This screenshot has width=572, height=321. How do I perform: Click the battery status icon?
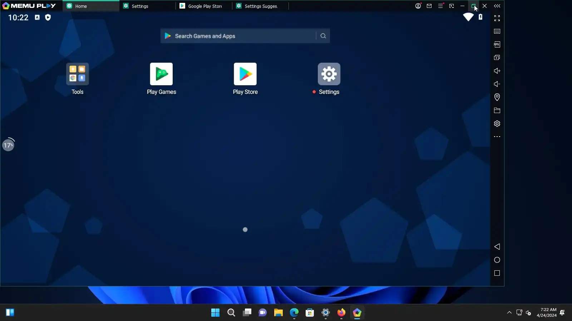pyautogui.click(x=480, y=17)
